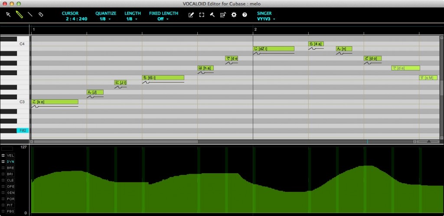Click the C3 piano key
Image resolution: width=444 pixels, height=216 pixels.
tap(15, 102)
